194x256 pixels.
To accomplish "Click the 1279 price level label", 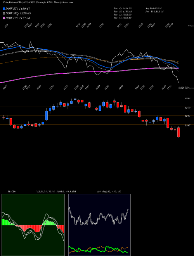I will [187, 108].
